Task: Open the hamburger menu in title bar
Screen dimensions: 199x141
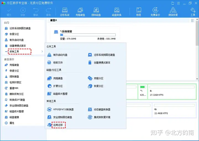Action: (x=179, y=3)
